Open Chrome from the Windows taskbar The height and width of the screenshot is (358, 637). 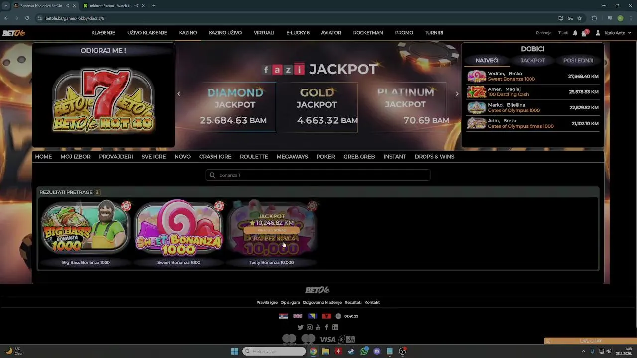click(x=313, y=351)
